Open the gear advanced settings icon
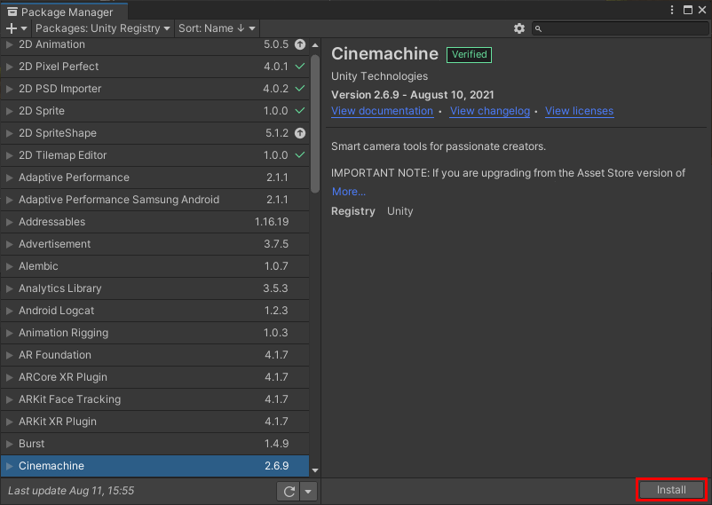The image size is (712, 505). pos(519,28)
